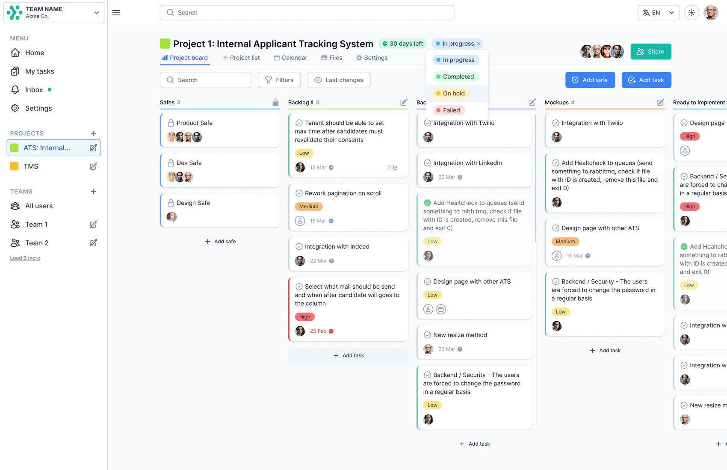This screenshot has width=727, height=470.
Task: Open the Dev Safe card
Action: tap(220, 170)
